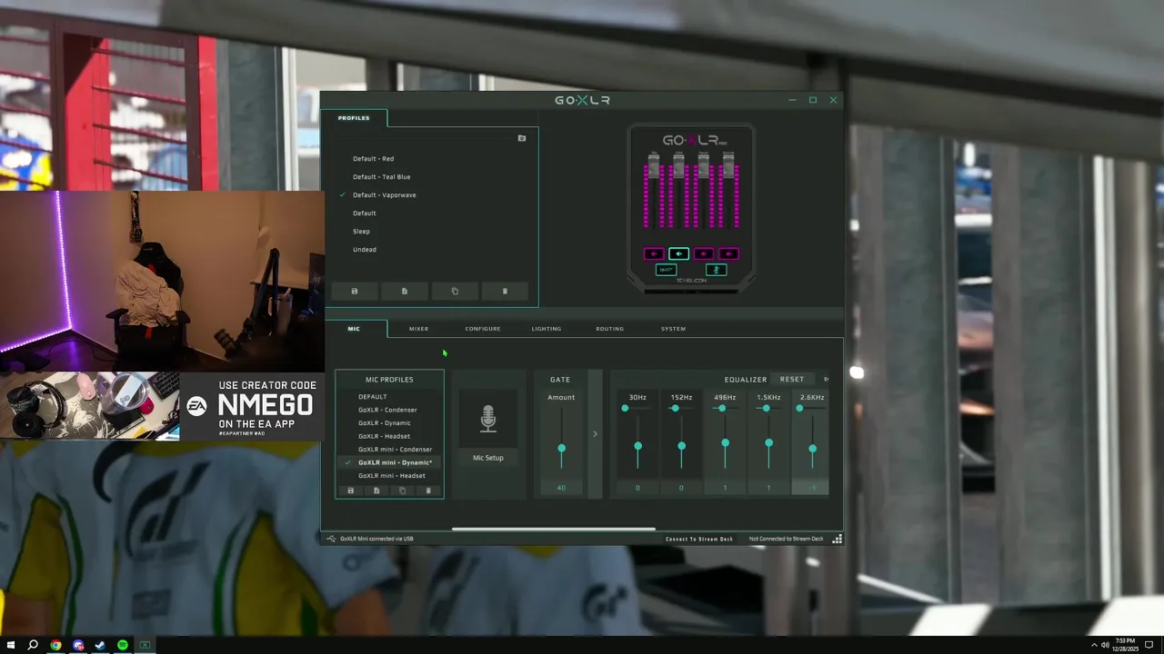Select the Profiles tab
The width and height of the screenshot is (1164, 654).
coord(354,118)
